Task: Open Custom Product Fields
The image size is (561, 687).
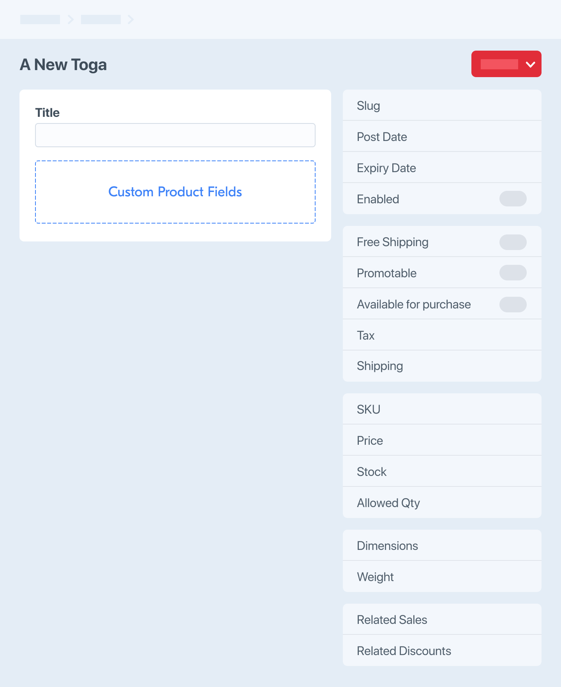Action: click(x=175, y=192)
